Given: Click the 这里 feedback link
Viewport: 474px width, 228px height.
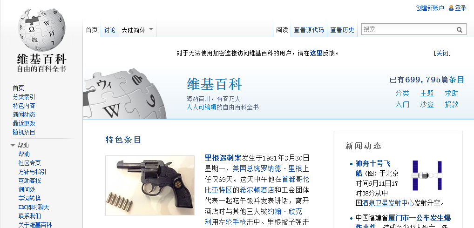Looking at the screenshot, I should point(316,53).
